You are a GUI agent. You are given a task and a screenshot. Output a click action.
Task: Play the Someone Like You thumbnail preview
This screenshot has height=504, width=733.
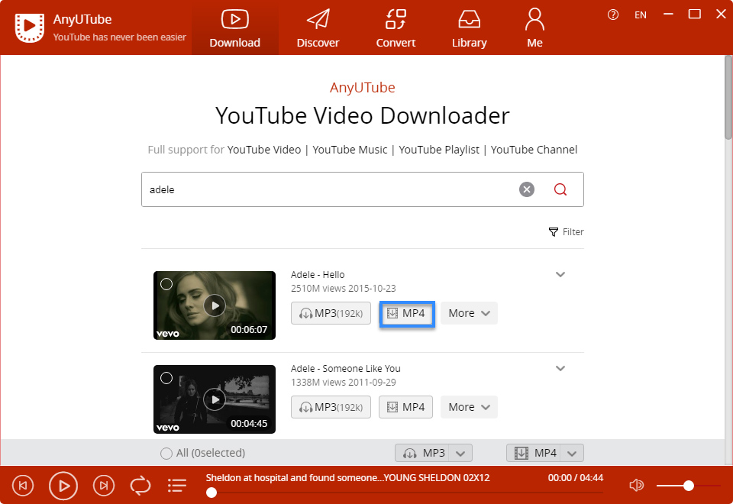pyautogui.click(x=215, y=399)
